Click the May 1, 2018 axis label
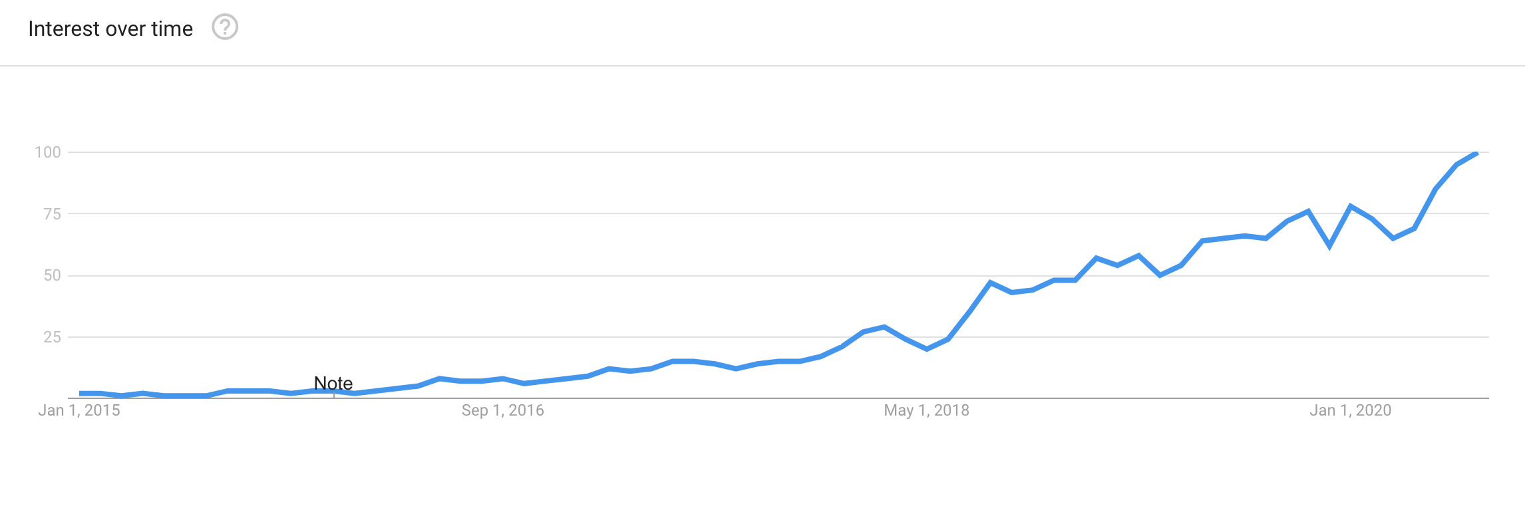This screenshot has width=1525, height=508. point(926,410)
